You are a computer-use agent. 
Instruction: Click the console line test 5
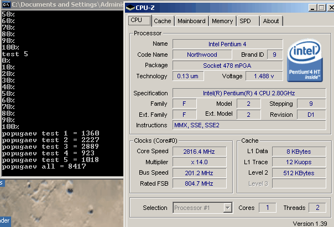[15, 54]
